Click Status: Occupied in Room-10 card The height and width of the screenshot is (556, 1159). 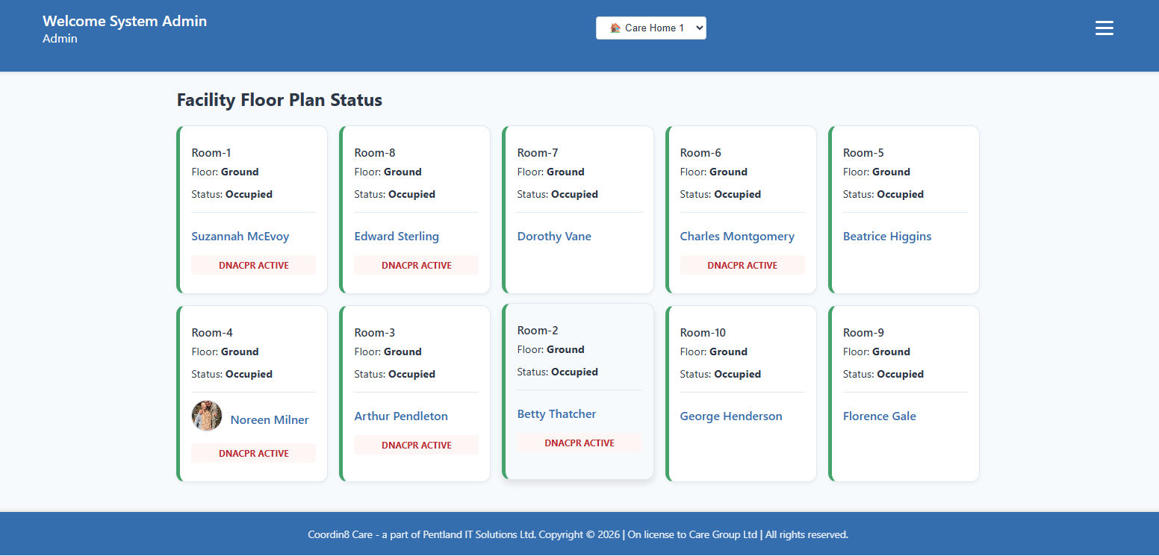click(x=721, y=374)
